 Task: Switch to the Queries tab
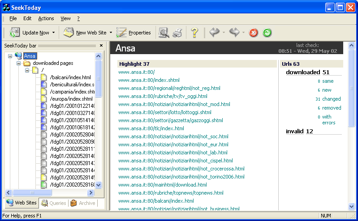(x=54, y=203)
